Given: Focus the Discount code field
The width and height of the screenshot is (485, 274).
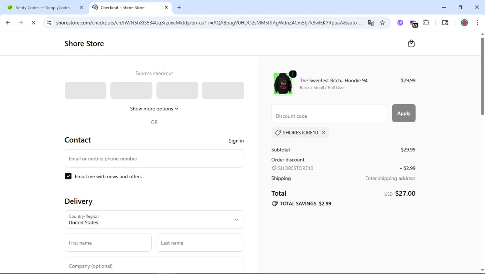Looking at the screenshot, I should [x=329, y=113].
